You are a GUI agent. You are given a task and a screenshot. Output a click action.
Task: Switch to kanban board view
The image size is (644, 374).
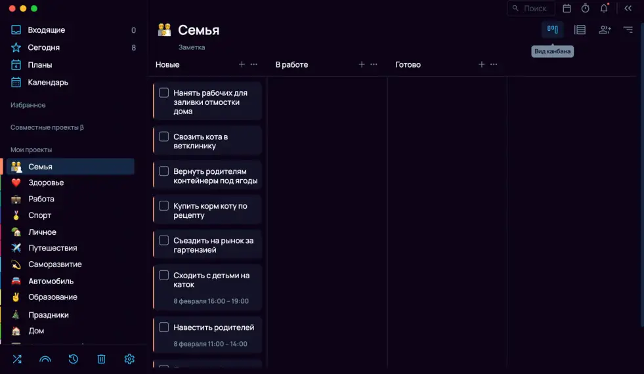(x=553, y=30)
